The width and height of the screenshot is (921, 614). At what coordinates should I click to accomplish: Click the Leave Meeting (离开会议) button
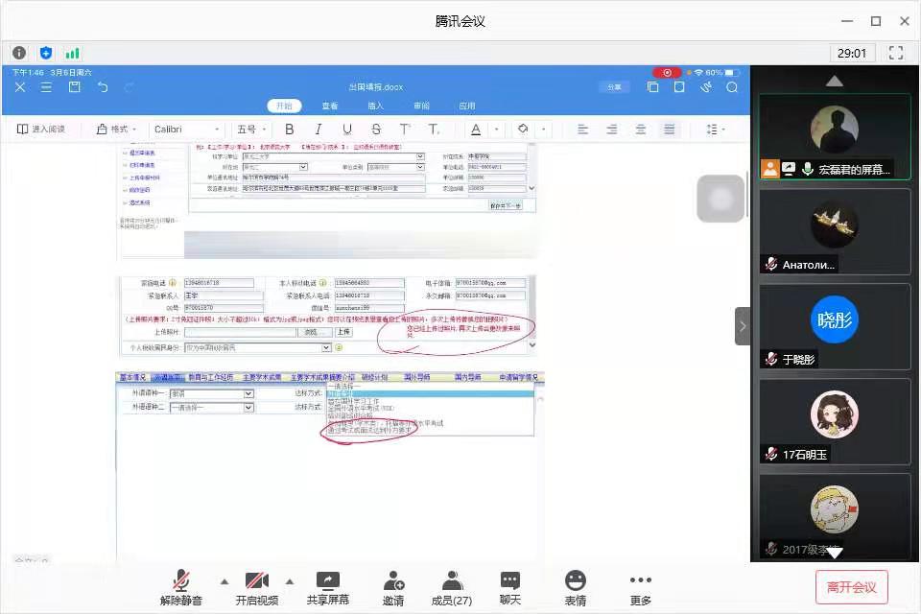[851, 587]
